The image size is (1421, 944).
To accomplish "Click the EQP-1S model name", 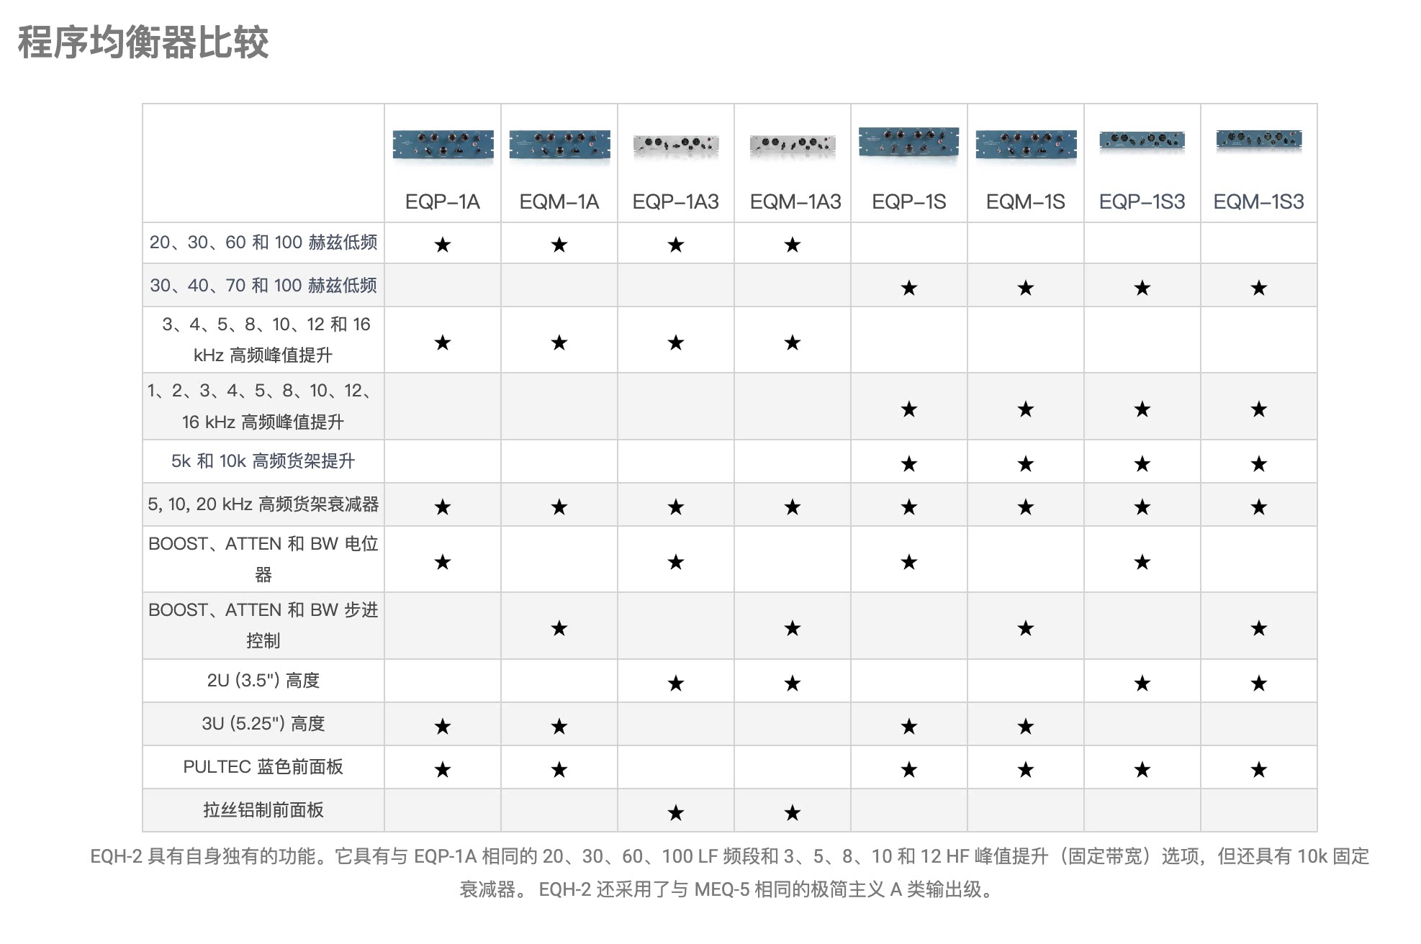I will pyautogui.click(x=909, y=201).
